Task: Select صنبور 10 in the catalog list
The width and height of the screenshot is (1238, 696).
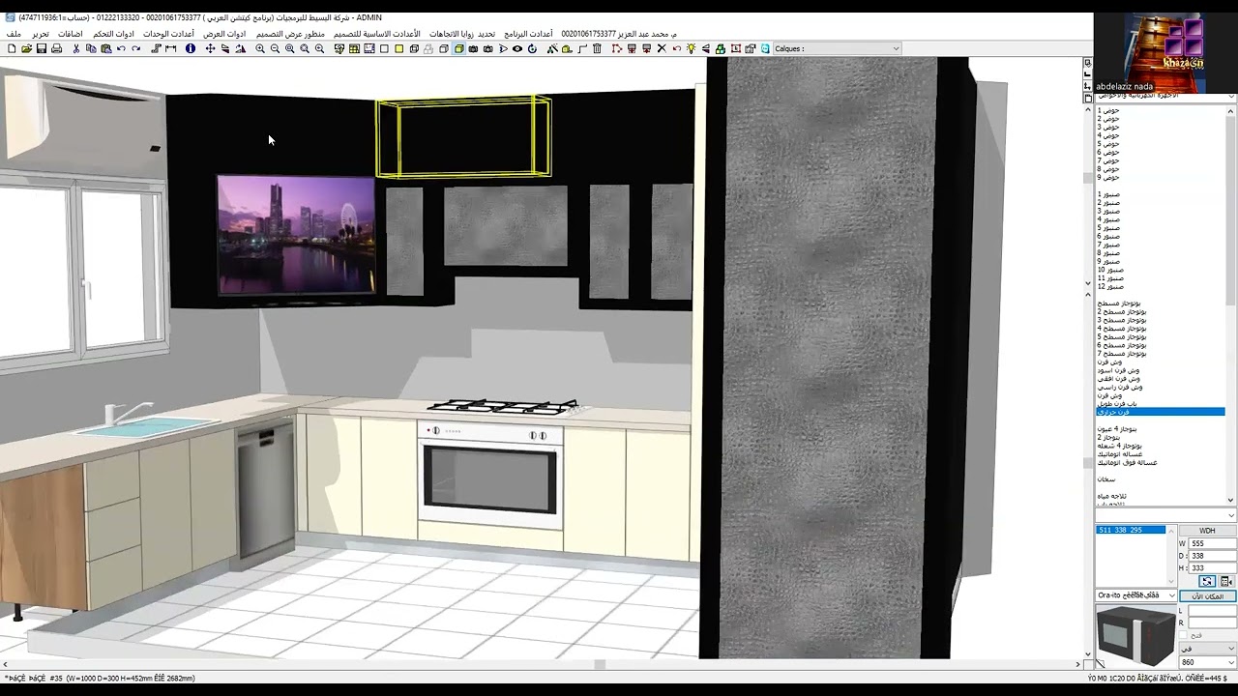Action: (x=1110, y=270)
